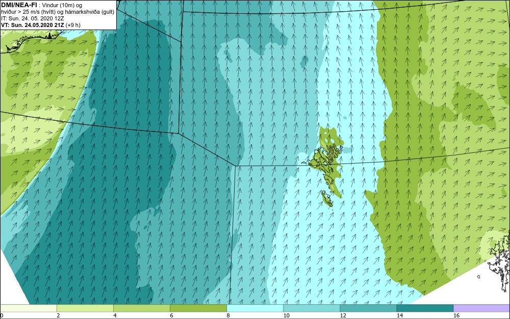Screen dimensions: 510x319
Task: Click the 8-10 m/s light cyan swatch
Action: (x=254, y=308)
